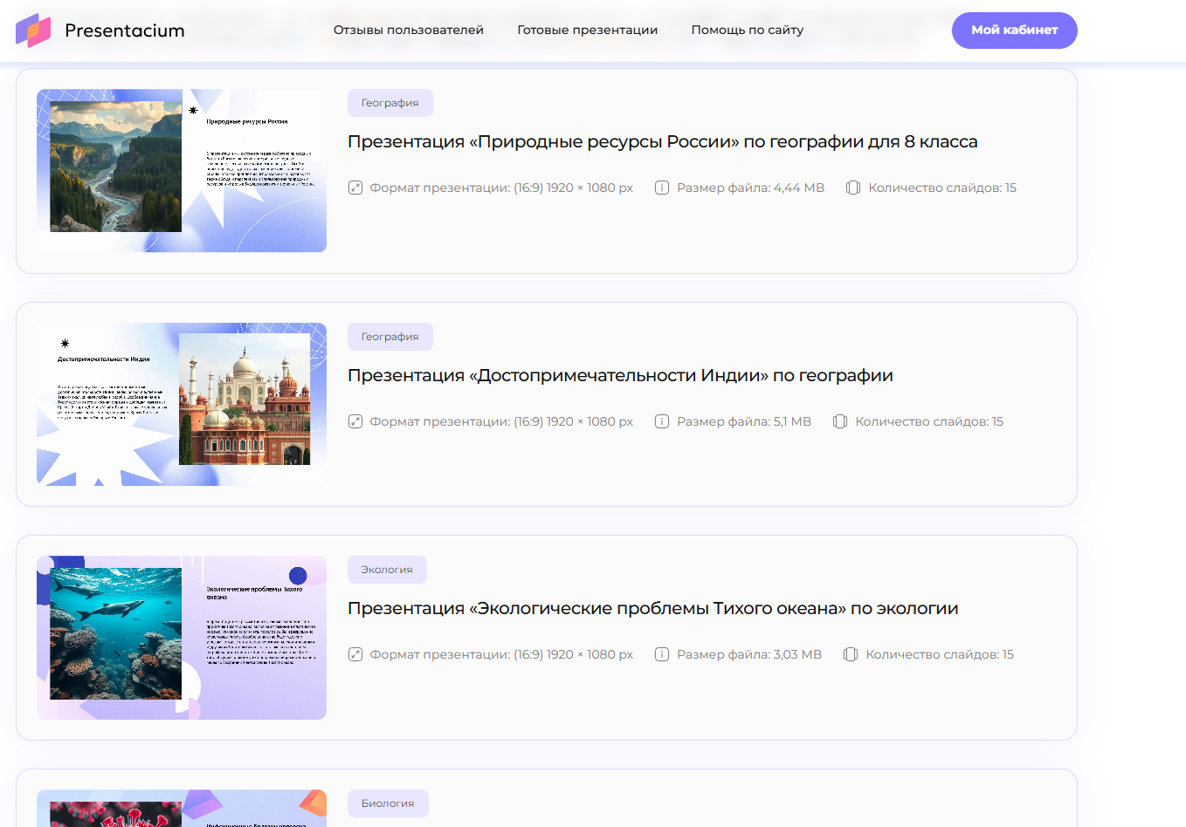Open Помощь по сайту link

coord(747,30)
